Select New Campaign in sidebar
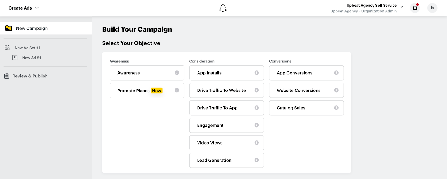Viewport: 447px width, 179px height. (x=32, y=28)
